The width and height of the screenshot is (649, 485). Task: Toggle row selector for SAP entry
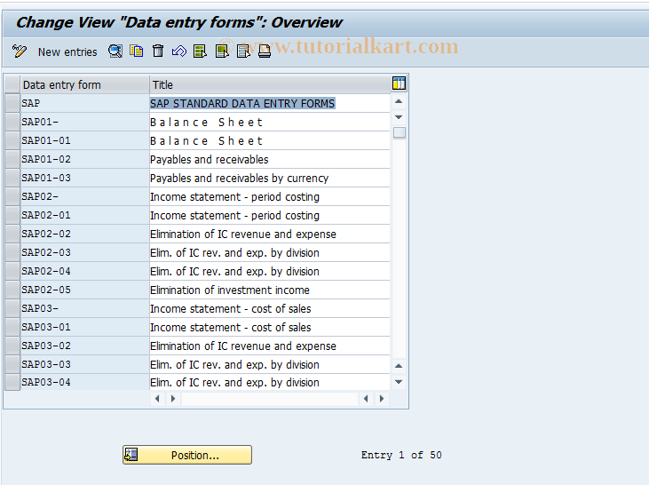12,103
